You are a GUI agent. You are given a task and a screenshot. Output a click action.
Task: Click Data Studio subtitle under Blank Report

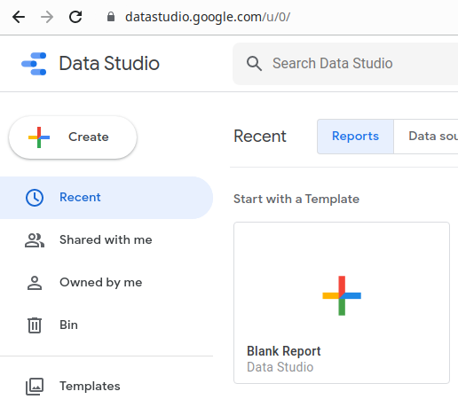(280, 367)
